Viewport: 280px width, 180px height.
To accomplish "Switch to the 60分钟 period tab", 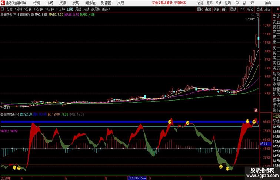I will point(60,9).
